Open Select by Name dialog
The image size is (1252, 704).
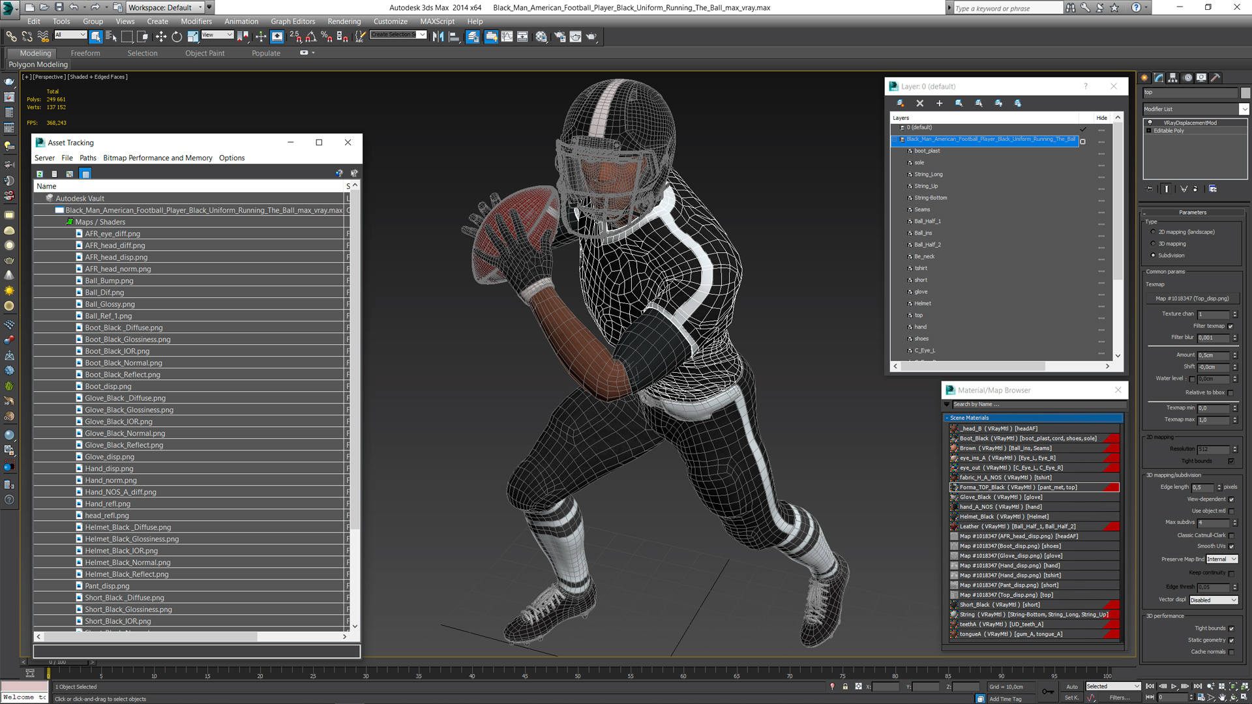pyautogui.click(x=111, y=37)
